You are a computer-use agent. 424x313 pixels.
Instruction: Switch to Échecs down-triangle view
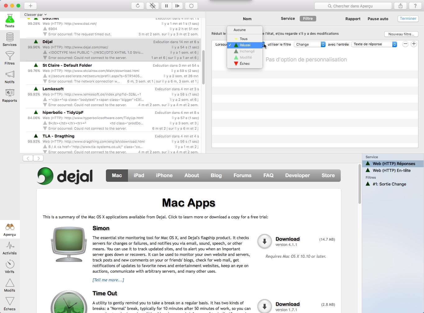tap(10, 304)
